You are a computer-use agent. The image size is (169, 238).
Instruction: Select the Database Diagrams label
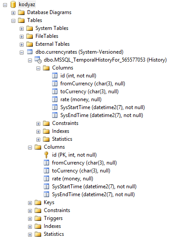[x=49, y=12]
